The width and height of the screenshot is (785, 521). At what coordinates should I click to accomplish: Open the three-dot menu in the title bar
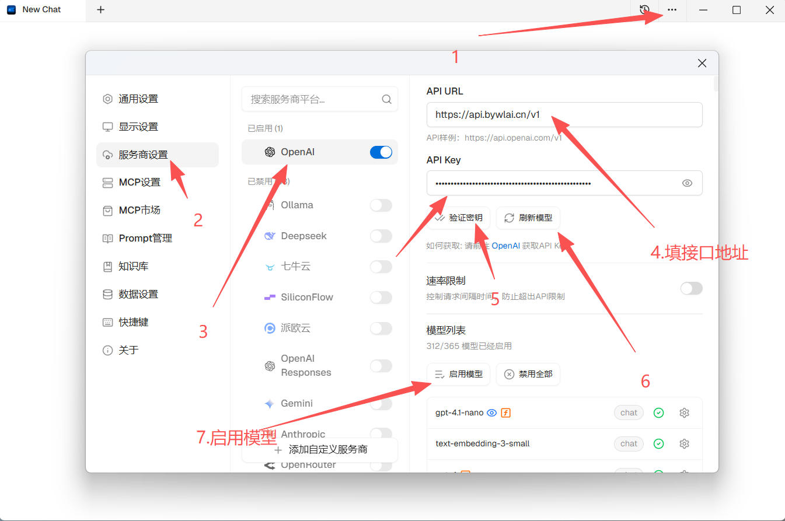pyautogui.click(x=672, y=10)
